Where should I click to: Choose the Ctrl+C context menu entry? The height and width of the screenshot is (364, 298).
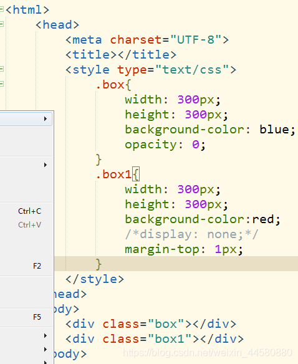26,211
